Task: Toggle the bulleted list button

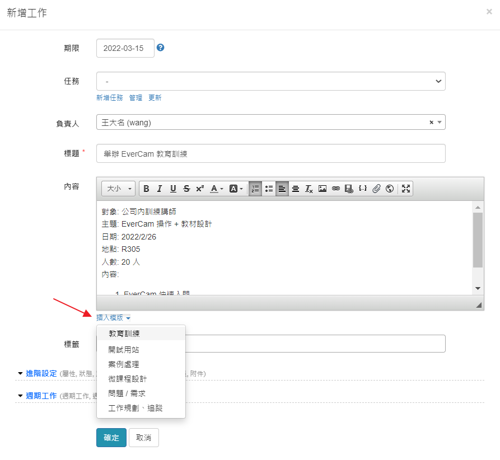Action: (269, 189)
